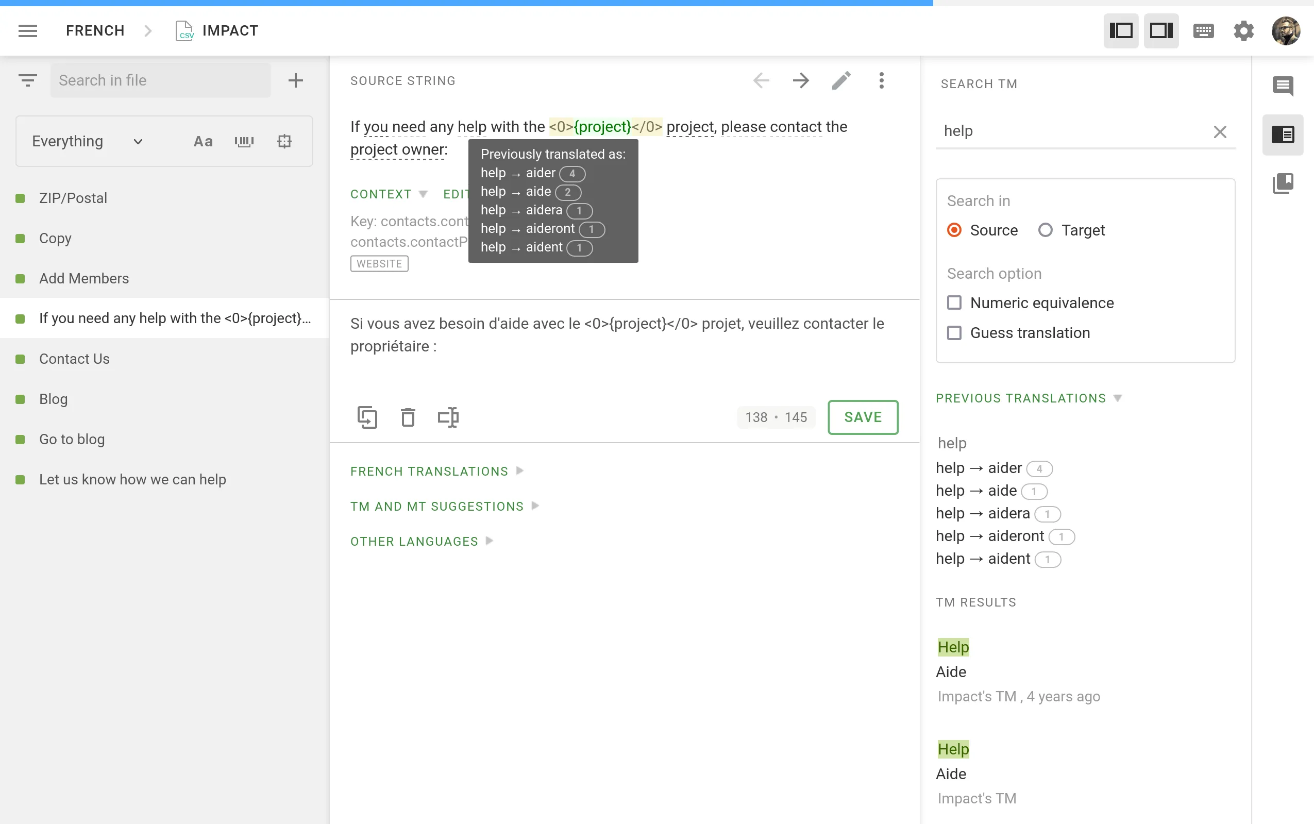Enable Guess translation checkbox

(955, 332)
